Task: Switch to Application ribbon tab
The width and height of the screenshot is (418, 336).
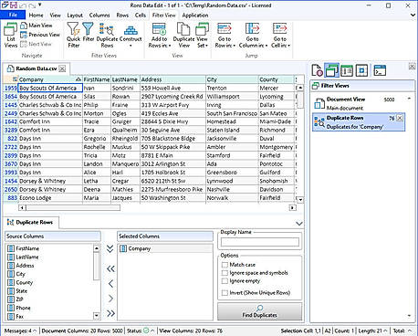Action: [195, 15]
